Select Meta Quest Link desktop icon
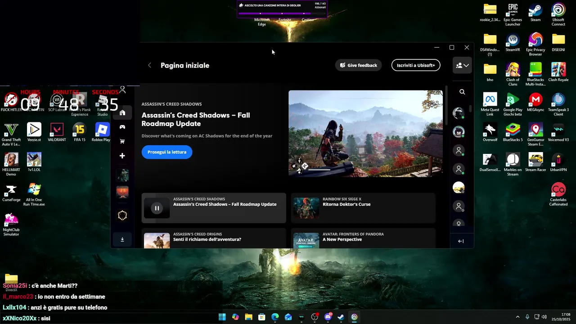 [490, 105]
